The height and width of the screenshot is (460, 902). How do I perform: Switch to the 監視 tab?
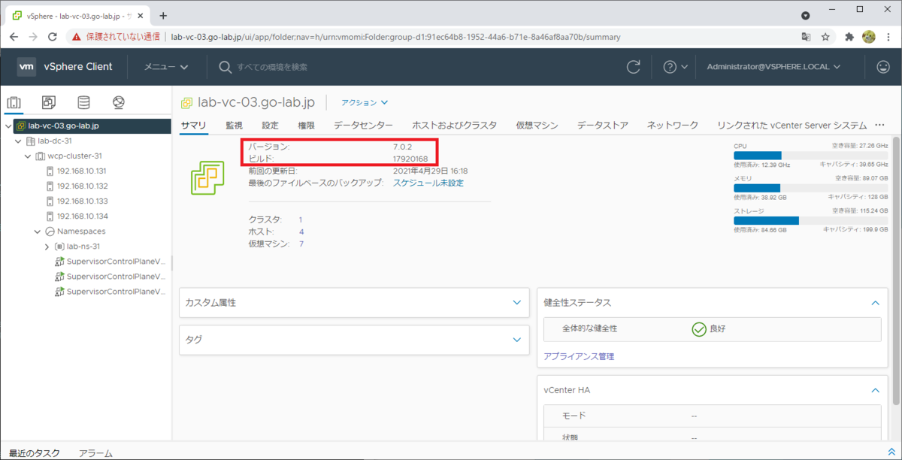(235, 126)
